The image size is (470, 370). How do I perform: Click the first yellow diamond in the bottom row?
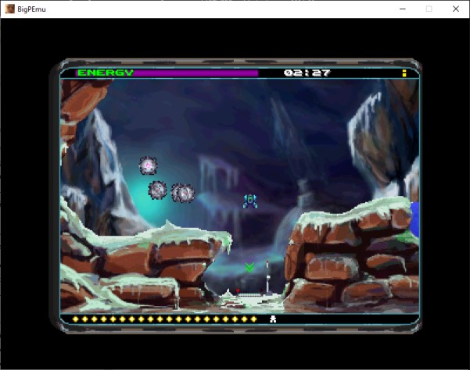point(76,318)
